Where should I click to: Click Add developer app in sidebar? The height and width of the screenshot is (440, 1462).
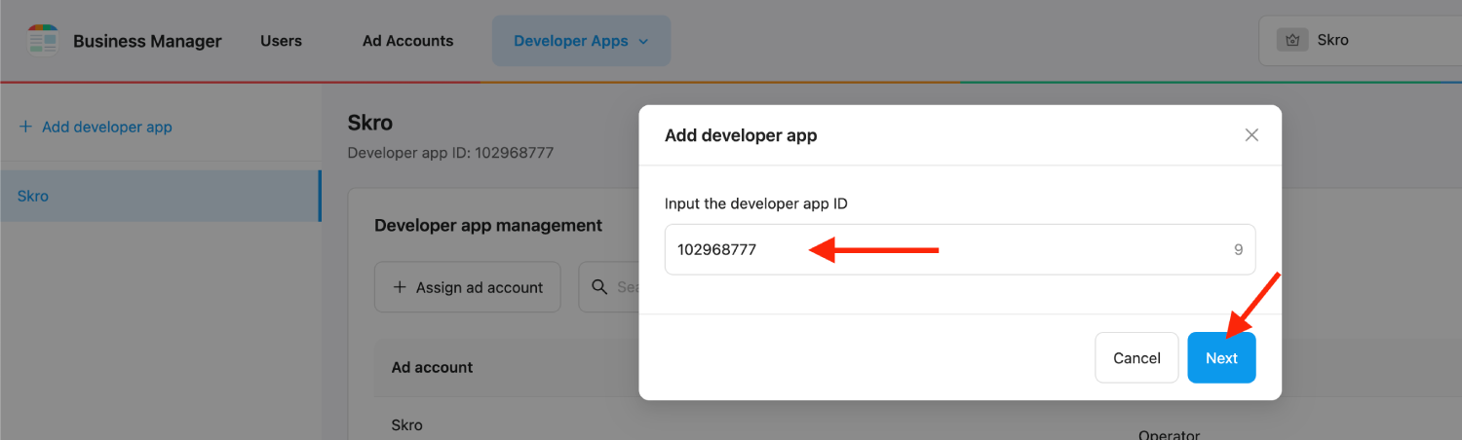[x=96, y=127]
